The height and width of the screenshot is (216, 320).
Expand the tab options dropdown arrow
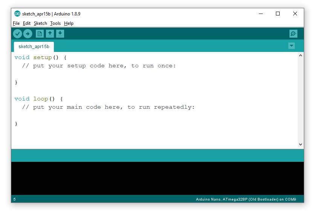click(291, 46)
